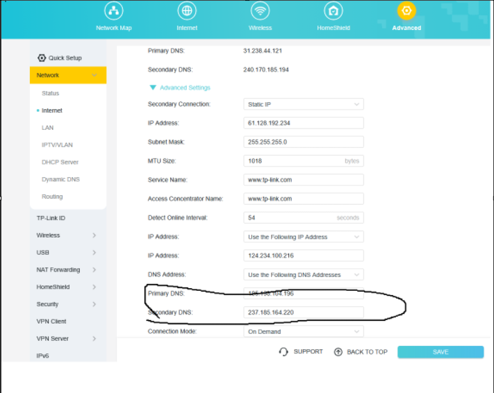494x393 pixels.
Task: Click the IP Address field 61.128.192.234
Action: pos(304,123)
